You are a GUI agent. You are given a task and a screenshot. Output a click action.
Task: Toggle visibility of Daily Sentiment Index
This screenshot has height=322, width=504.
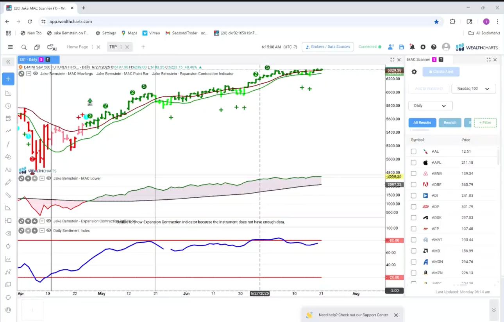pos(49,231)
